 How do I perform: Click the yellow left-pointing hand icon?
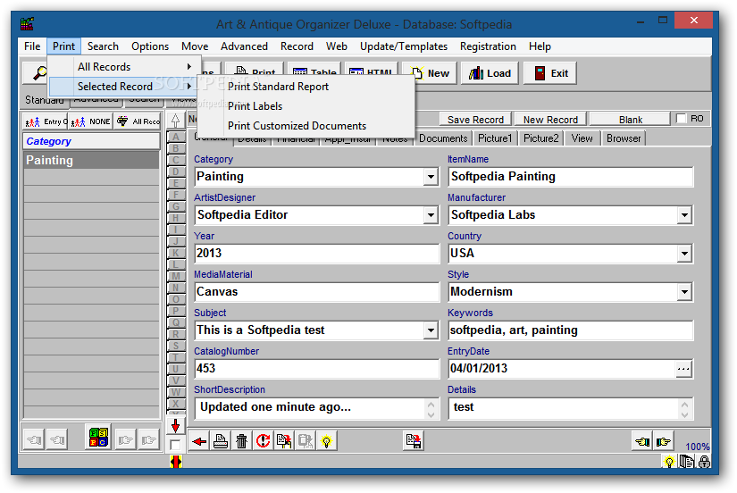[x=642, y=441]
